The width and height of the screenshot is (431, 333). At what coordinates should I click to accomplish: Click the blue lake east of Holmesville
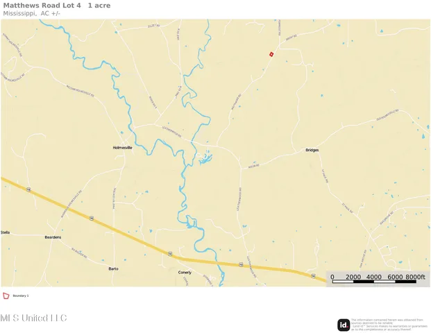tap(205, 160)
